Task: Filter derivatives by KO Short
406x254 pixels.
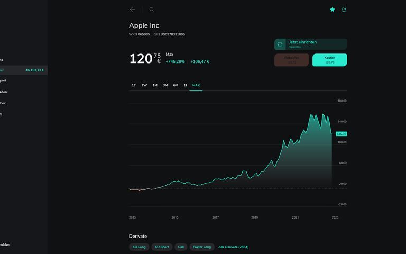Action: [x=162, y=247]
